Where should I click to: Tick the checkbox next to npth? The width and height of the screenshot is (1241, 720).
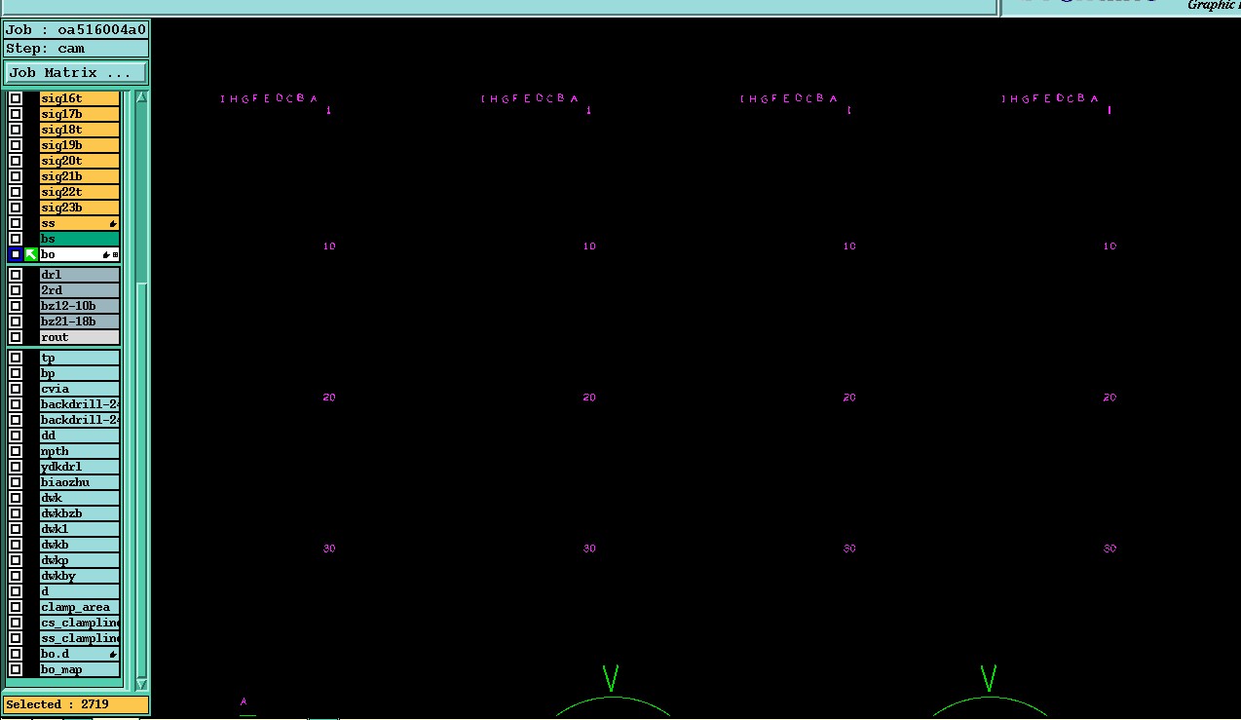click(x=16, y=451)
